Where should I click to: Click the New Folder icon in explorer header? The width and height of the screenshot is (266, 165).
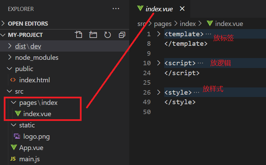point(93,35)
